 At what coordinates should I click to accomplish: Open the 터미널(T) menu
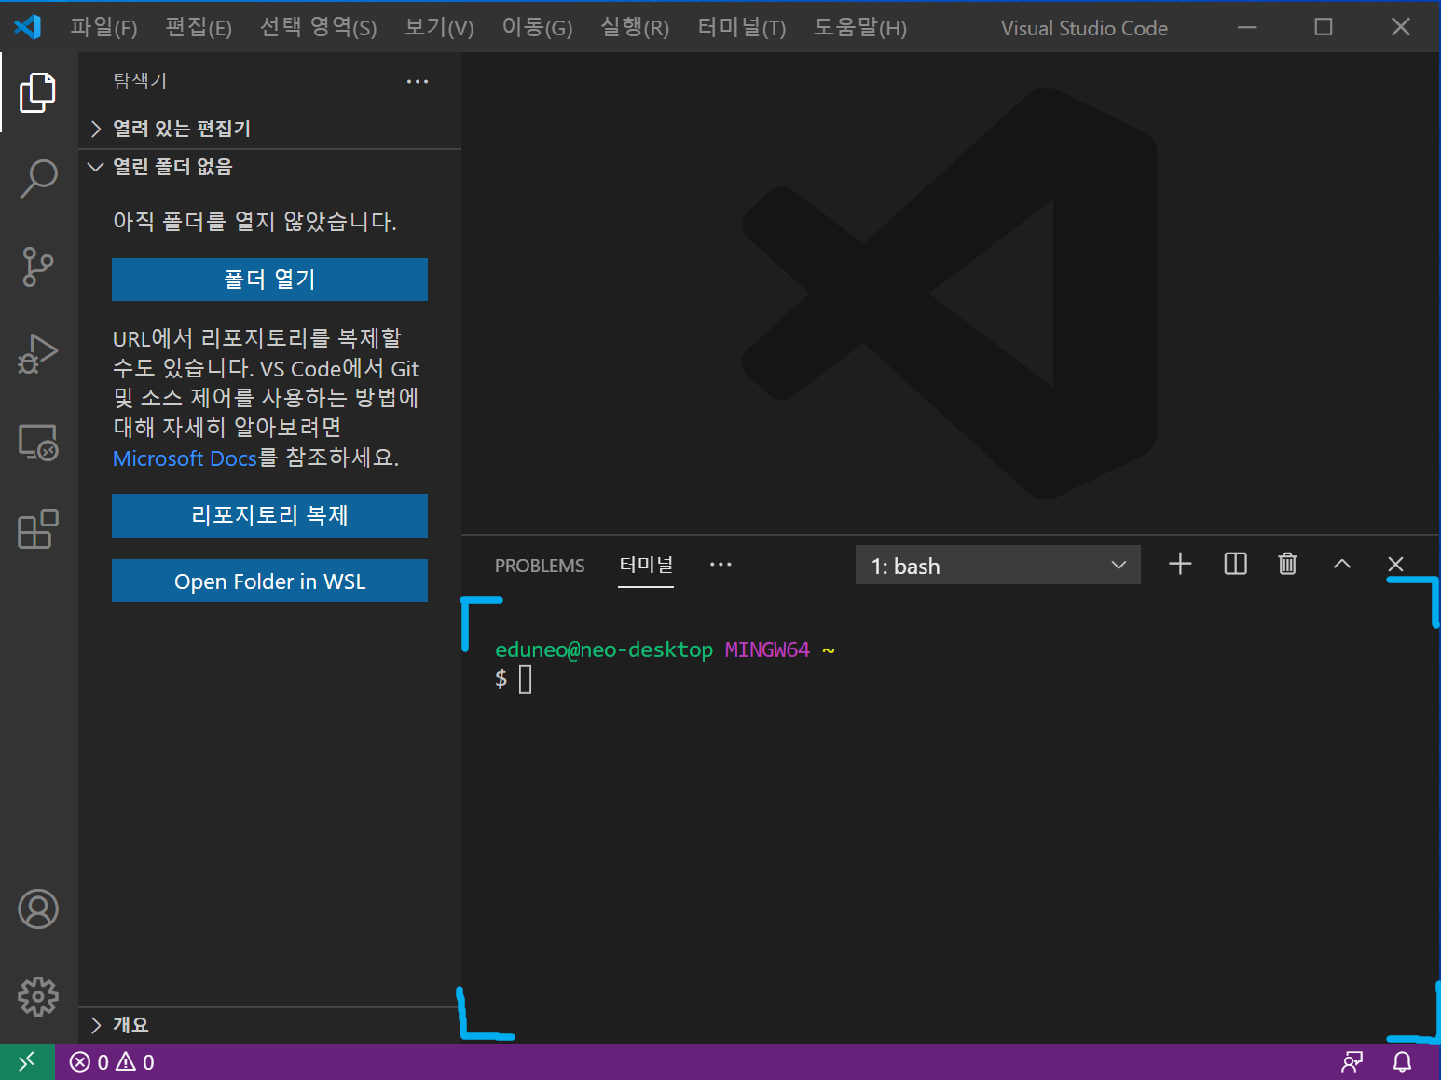pyautogui.click(x=742, y=28)
